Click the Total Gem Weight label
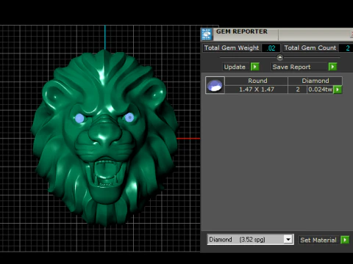Screen dimensions: 353x264 (232, 48)
